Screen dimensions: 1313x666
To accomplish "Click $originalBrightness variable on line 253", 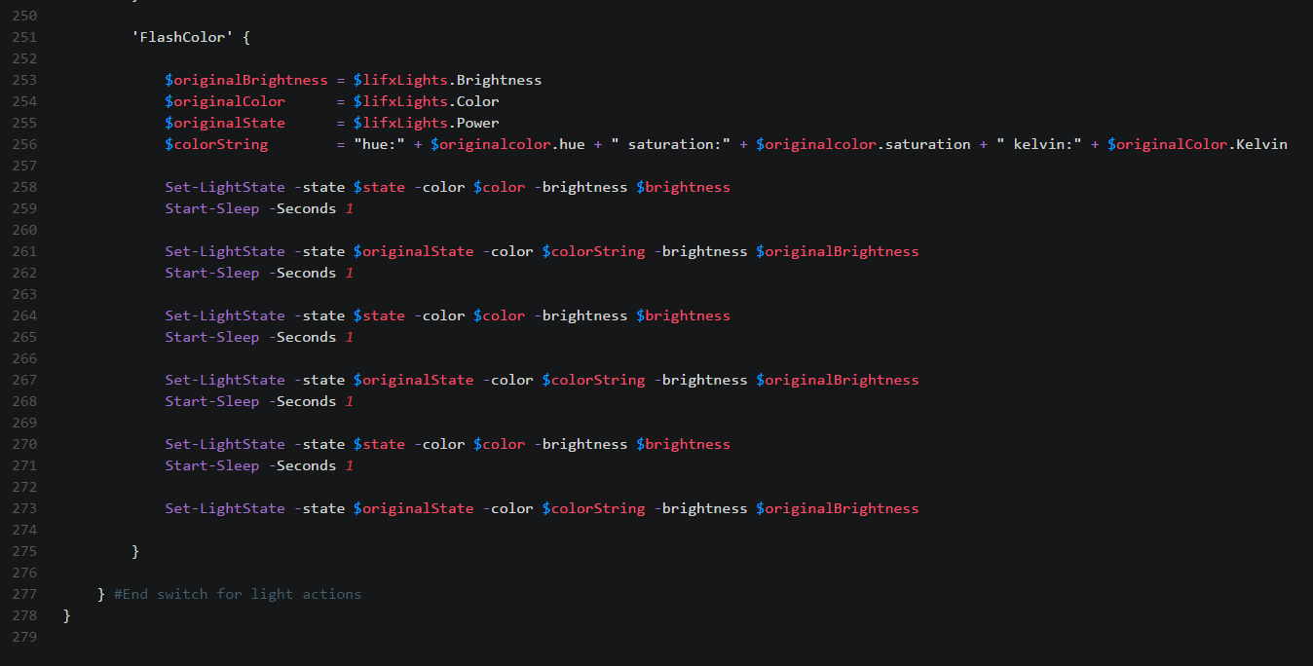I will pos(246,80).
